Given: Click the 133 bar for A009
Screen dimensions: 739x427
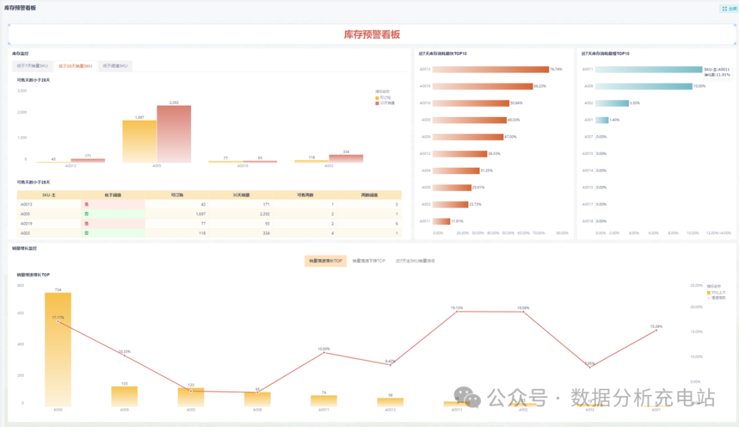Looking at the screenshot, I should pyautogui.click(x=125, y=396).
